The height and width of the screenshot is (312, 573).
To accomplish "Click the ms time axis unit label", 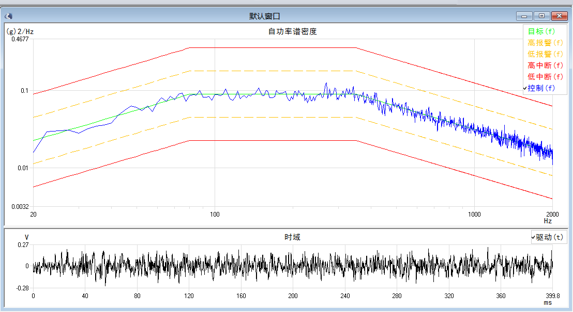I will coord(548,303).
